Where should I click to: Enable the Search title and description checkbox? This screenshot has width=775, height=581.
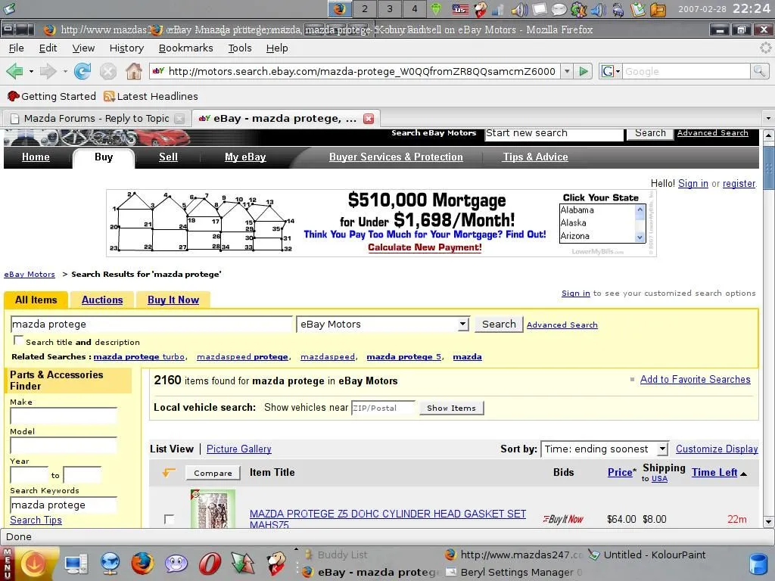(x=18, y=340)
